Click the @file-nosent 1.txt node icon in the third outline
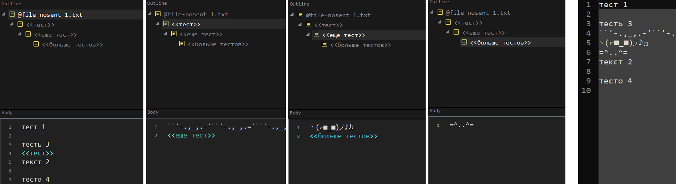 (301, 15)
